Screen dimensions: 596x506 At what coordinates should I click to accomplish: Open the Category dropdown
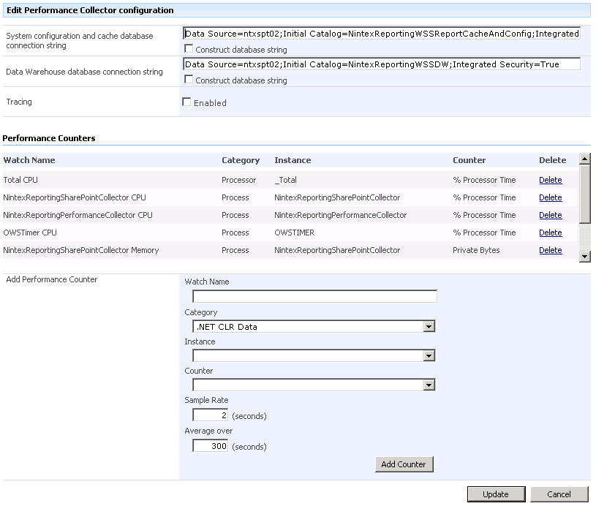429,327
